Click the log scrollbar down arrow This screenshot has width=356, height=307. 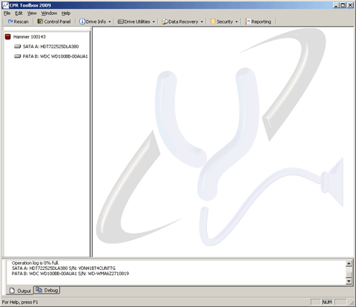click(349, 281)
